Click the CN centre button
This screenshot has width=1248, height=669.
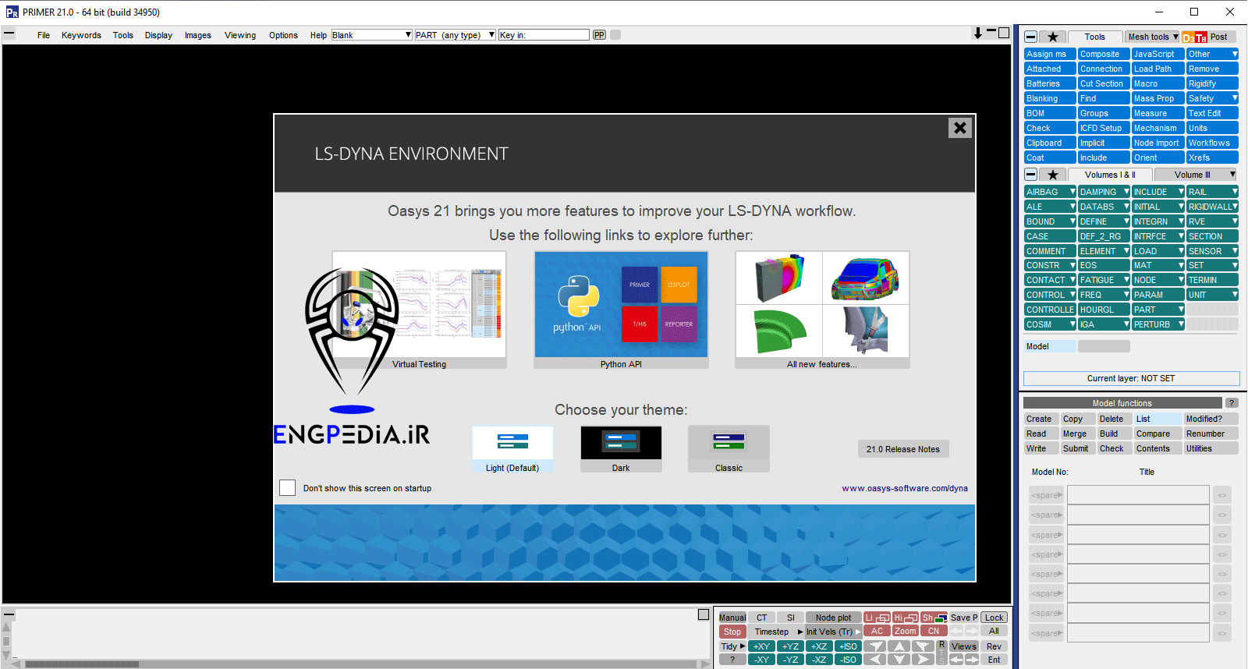pos(934,632)
